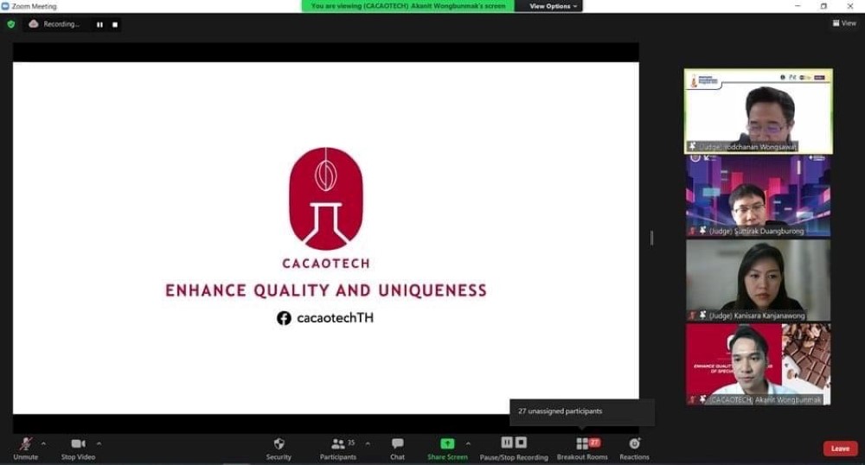Click the green Share Screen icon

click(x=447, y=443)
